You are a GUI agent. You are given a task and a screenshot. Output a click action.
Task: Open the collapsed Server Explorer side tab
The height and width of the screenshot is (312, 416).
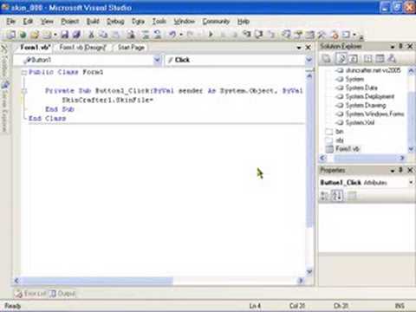pyautogui.click(x=5, y=107)
